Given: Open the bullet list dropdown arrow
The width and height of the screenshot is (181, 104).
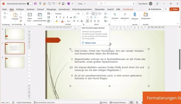Looking at the screenshot, I should coord(90,14).
